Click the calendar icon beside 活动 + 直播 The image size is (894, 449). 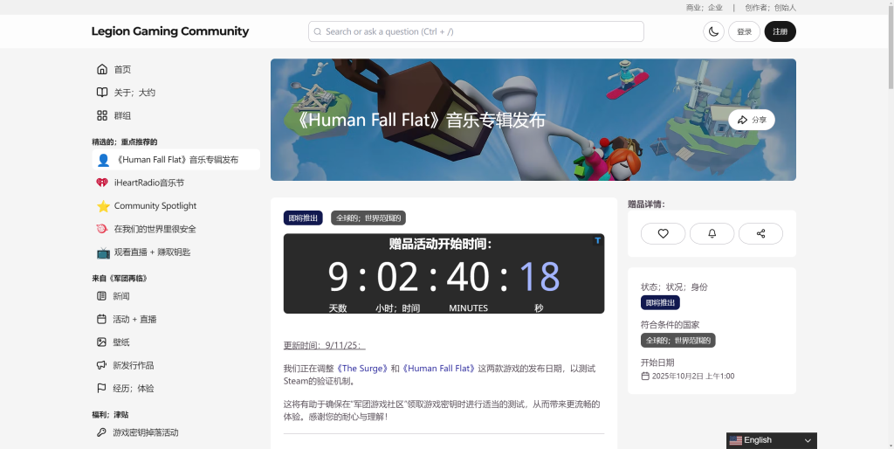pyautogui.click(x=101, y=319)
